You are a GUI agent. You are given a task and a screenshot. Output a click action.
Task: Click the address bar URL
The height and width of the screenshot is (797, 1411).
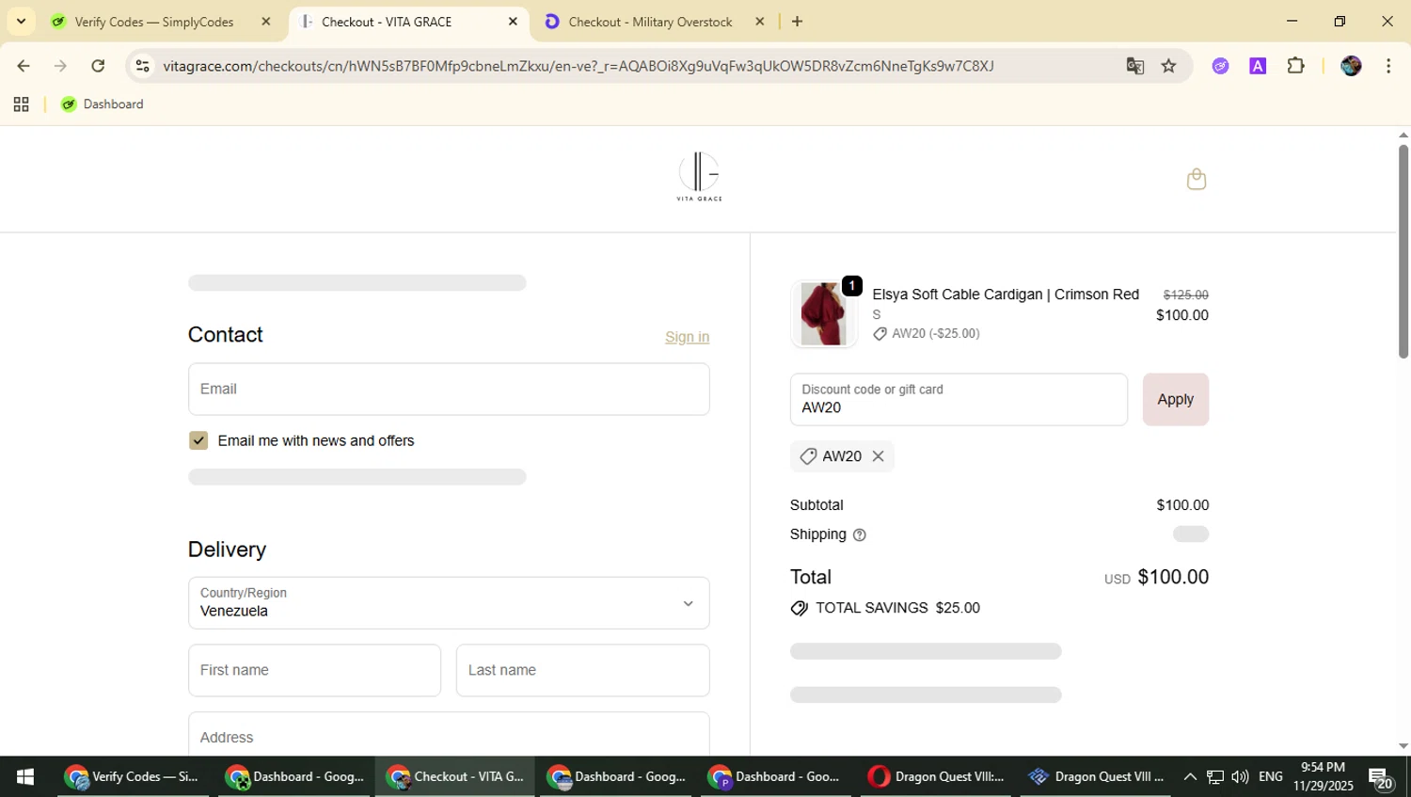coord(579,66)
